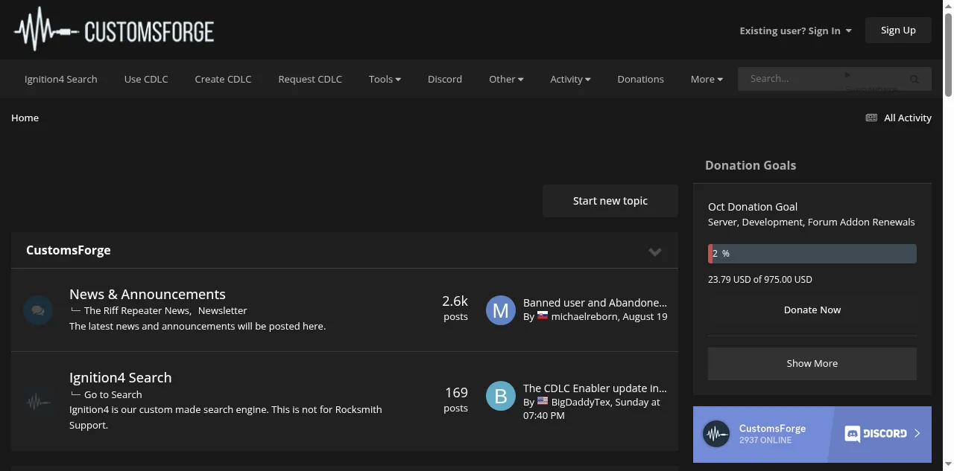Expand the Tools menu dropdown
This screenshot has height=471, width=954.
385,79
